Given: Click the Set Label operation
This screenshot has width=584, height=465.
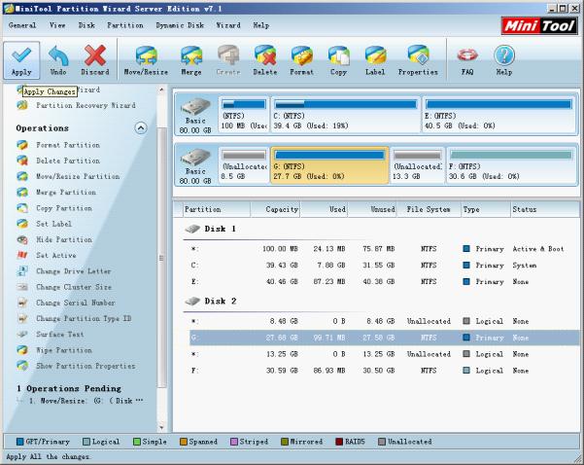Looking at the screenshot, I should coord(53,224).
